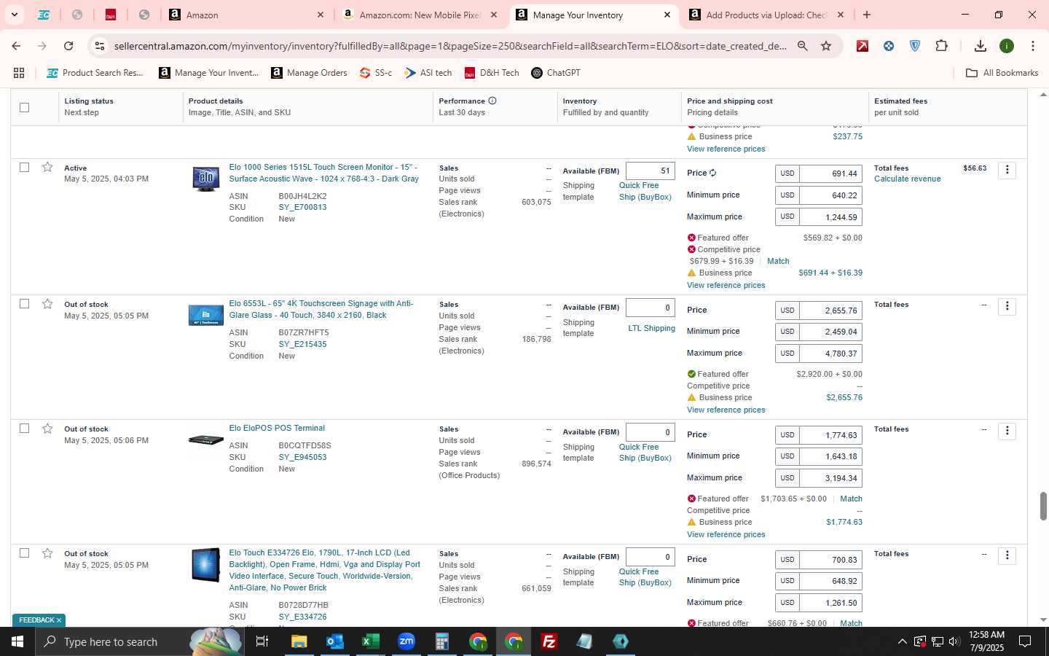Open Calculator from the taskbar
The width and height of the screenshot is (1049, 656).
click(442, 641)
